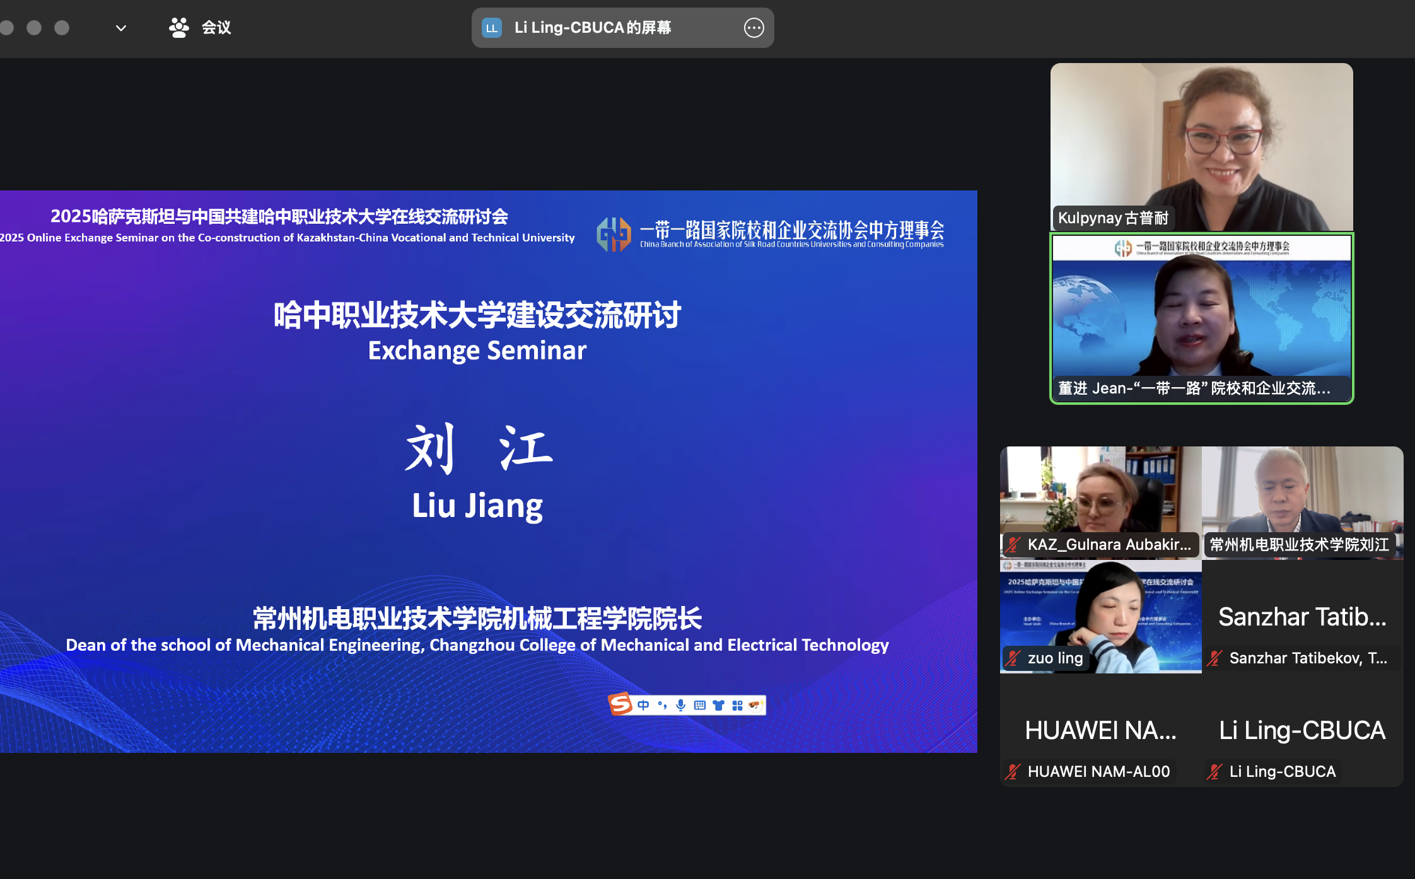Viewport: 1415px width, 879px height.
Task: Click muted mic icon on zuo ling
Action: click(1013, 658)
